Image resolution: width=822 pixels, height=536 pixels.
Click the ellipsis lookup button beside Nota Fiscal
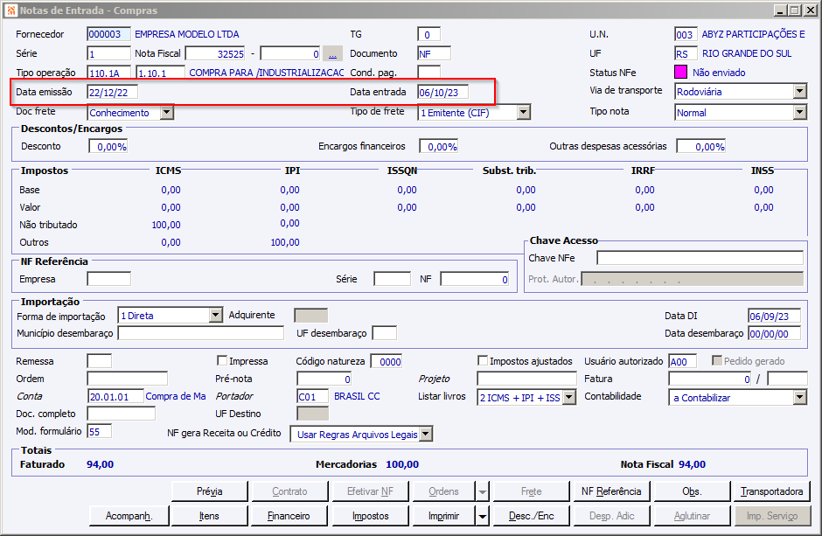coord(332,53)
